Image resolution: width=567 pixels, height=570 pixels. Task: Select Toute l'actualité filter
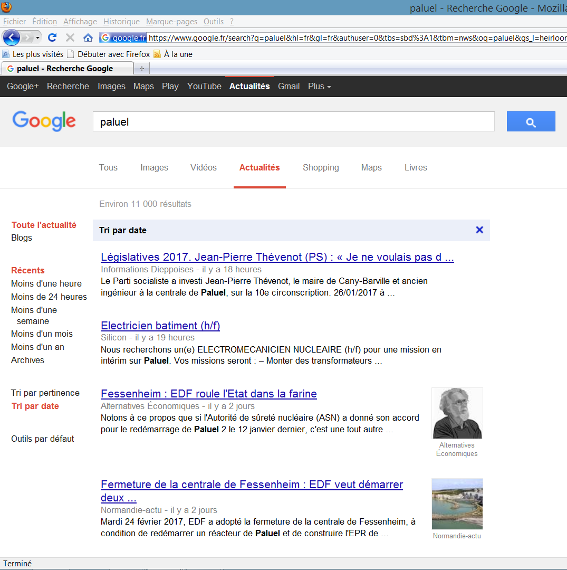point(44,225)
